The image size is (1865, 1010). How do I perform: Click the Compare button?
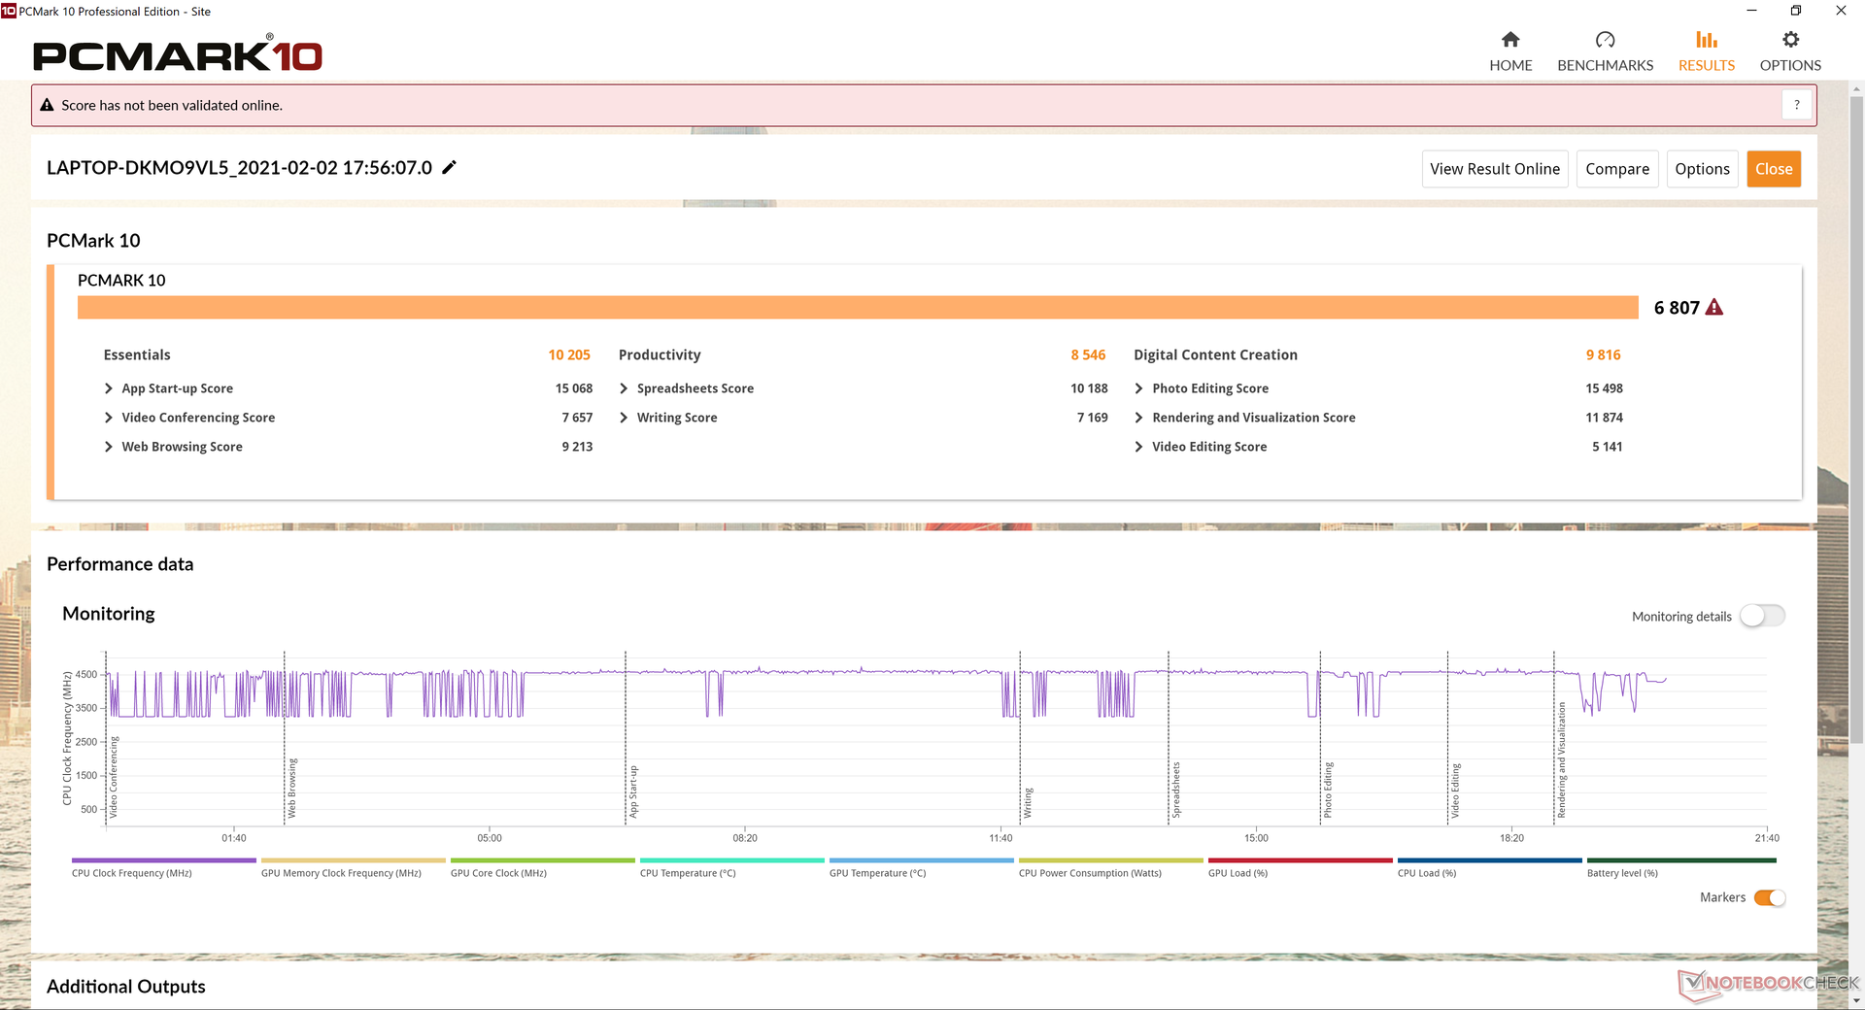coord(1617,169)
